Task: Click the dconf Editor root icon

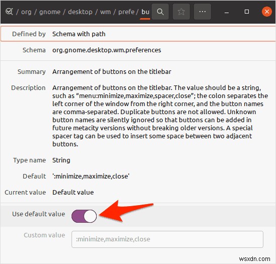Action: point(9,12)
